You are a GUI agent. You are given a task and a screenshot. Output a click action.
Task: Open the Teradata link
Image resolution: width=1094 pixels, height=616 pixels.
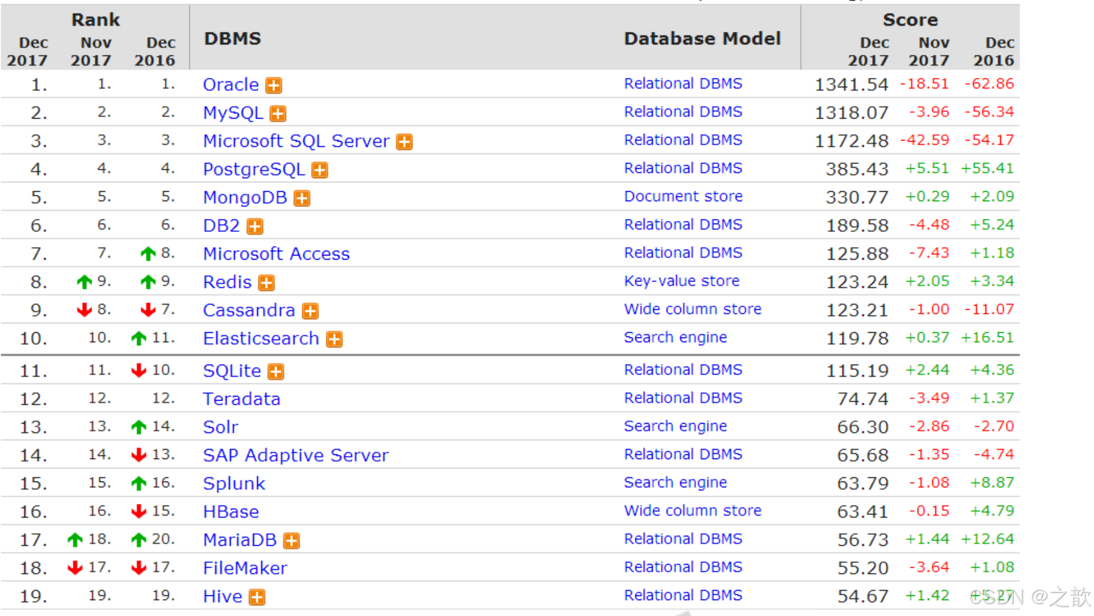pyautogui.click(x=241, y=399)
